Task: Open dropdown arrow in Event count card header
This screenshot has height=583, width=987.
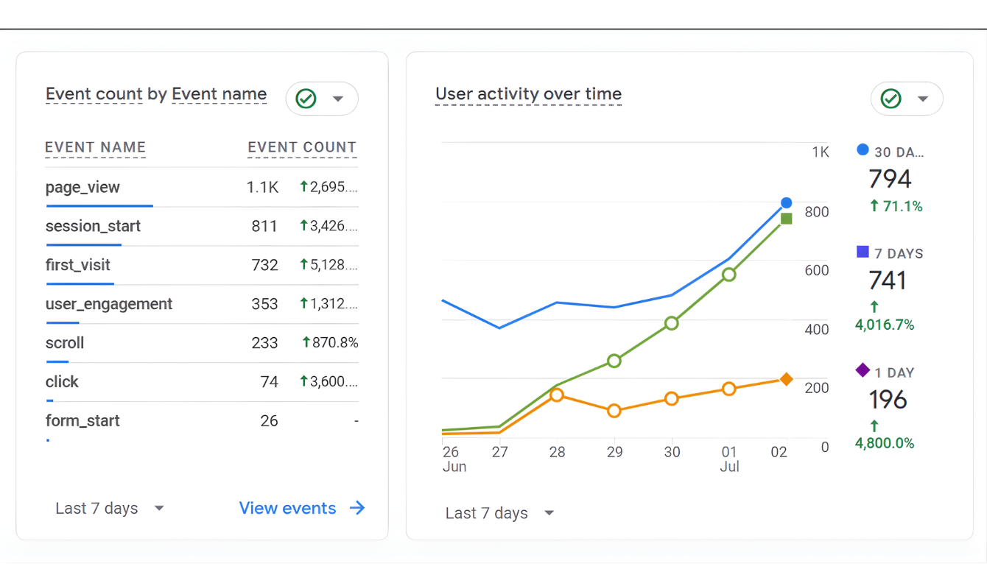Action: [x=338, y=99]
